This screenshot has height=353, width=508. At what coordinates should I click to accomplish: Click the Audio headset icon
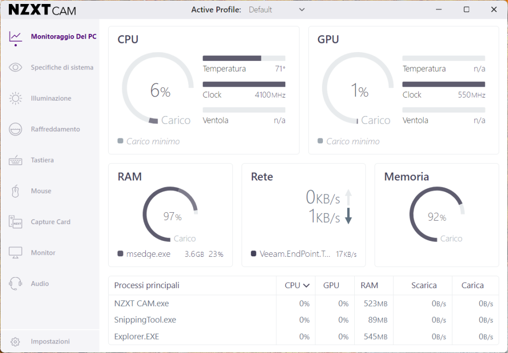click(x=15, y=284)
